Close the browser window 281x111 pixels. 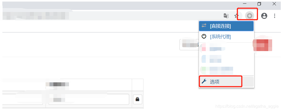coord(274,4)
